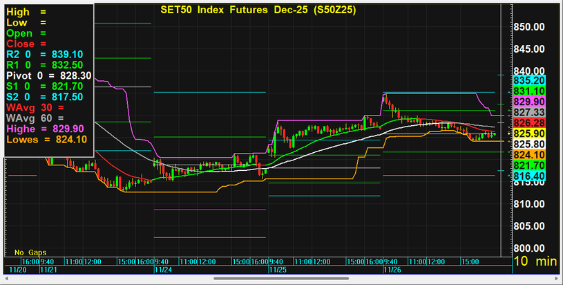Click the 11/21 date marker
The image size is (563, 285).
tap(48, 271)
